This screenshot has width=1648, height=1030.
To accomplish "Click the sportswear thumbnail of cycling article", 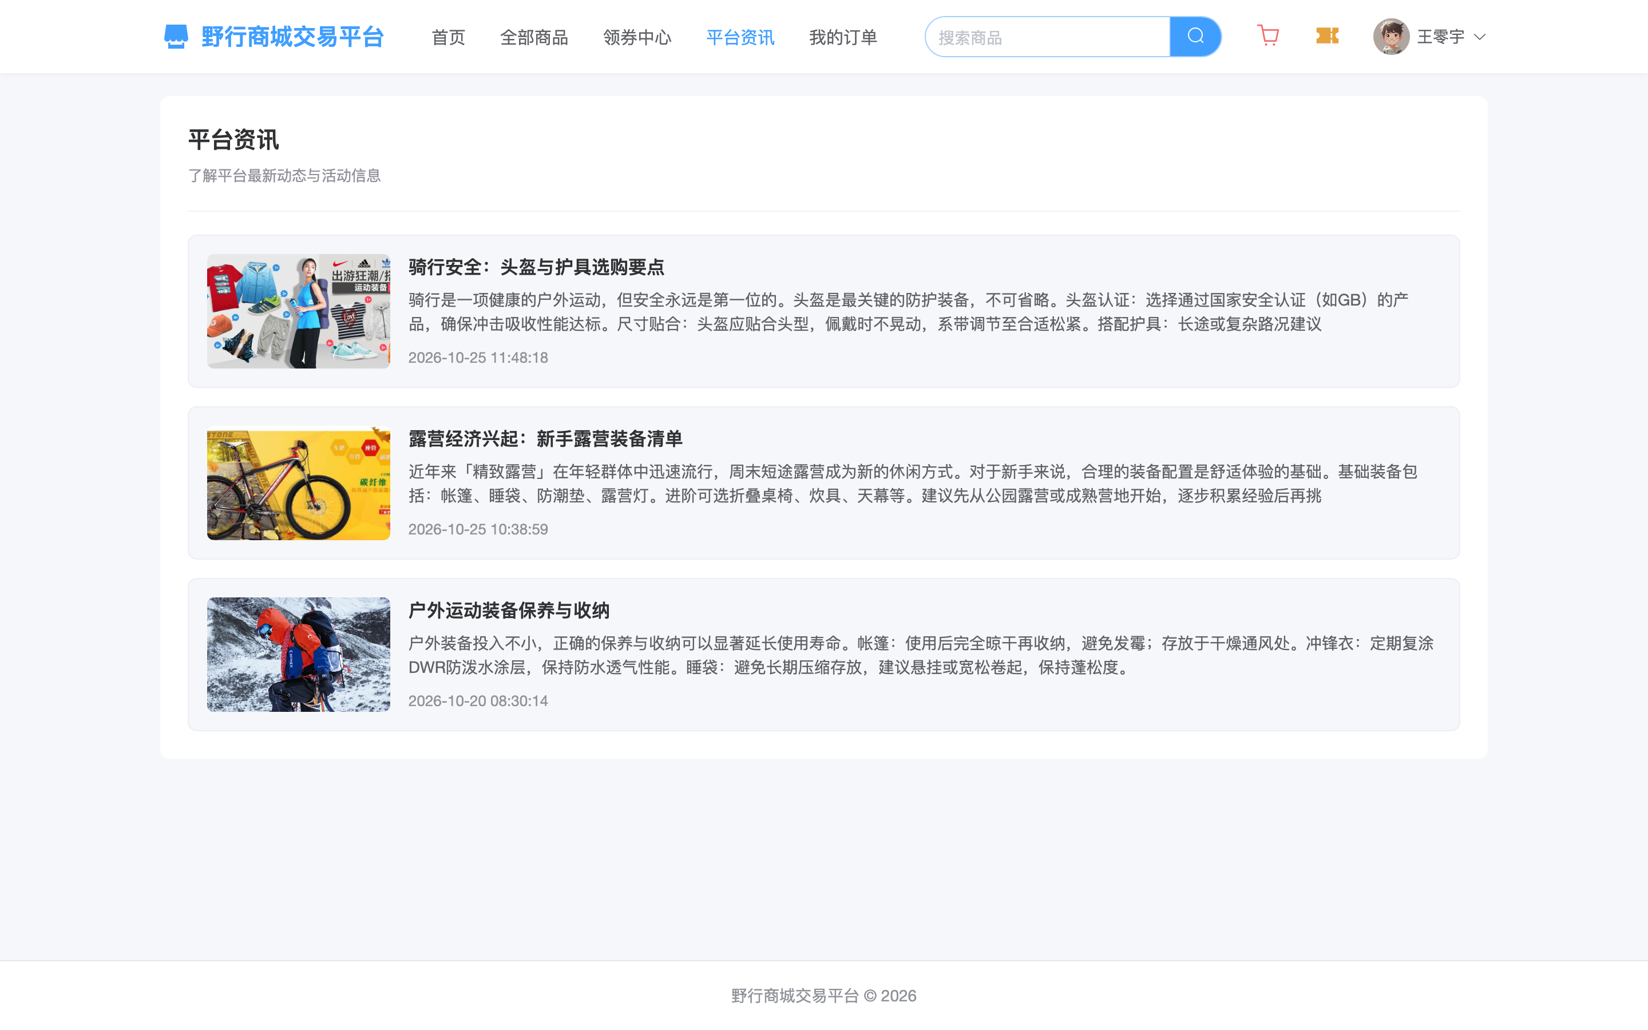I will tap(298, 311).
